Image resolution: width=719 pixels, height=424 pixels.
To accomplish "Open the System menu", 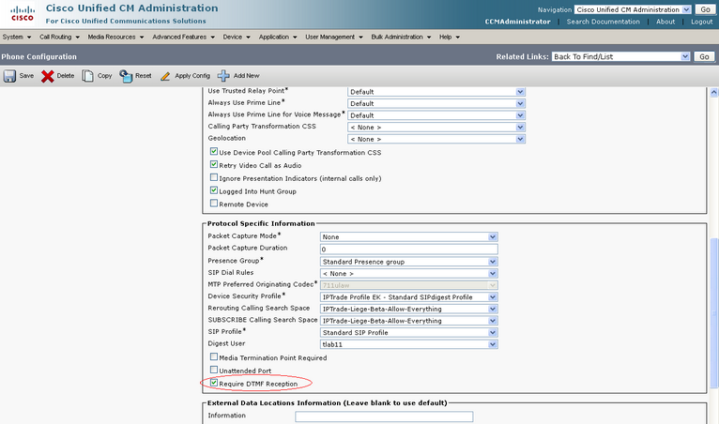I will (17, 37).
